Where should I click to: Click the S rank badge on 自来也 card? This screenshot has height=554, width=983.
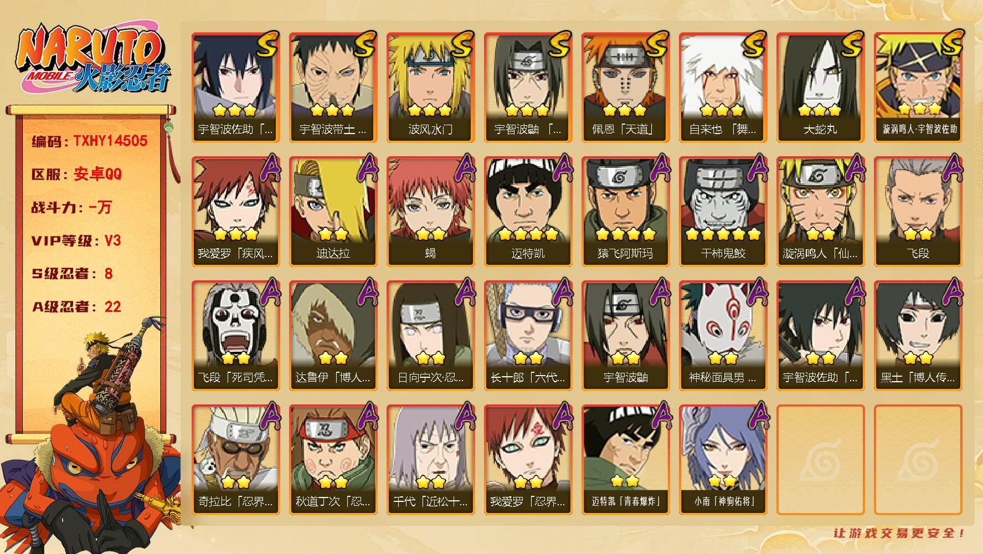[x=755, y=44]
